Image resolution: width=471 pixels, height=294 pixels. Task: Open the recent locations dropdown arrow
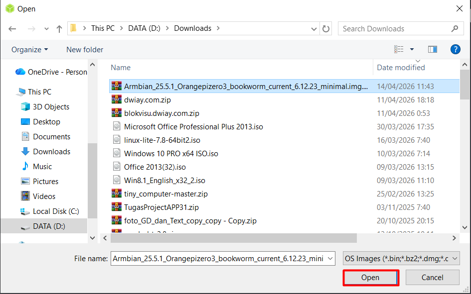(x=46, y=29)
